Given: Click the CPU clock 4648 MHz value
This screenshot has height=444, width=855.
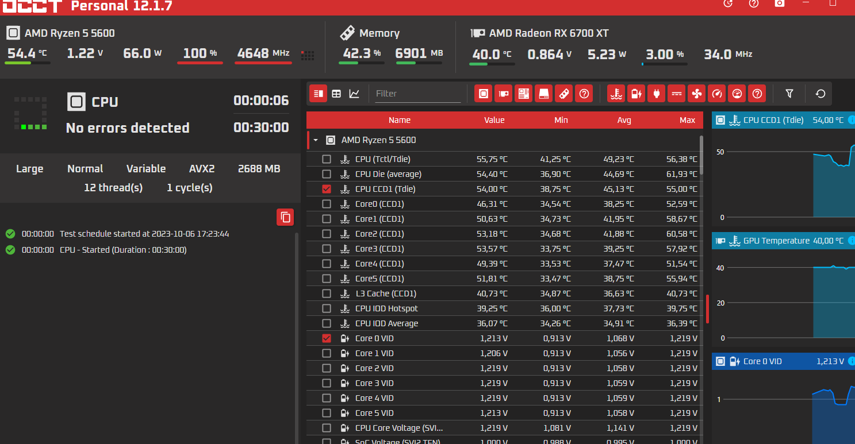Looking at the screenshot, I should 263,53.
